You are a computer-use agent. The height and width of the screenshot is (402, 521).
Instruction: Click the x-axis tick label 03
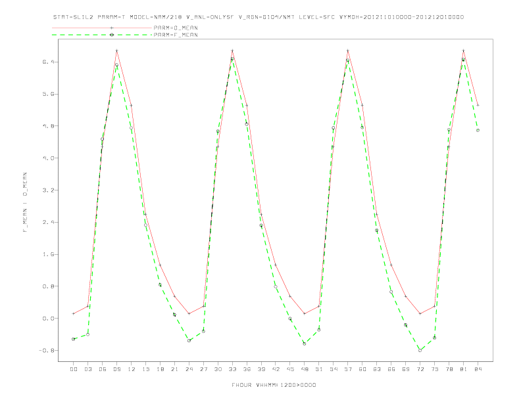click(x=87, y=369)
